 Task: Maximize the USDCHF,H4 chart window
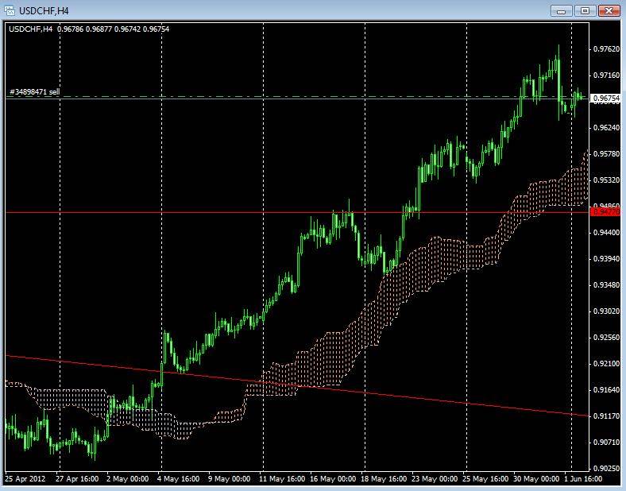[x=585, y=10]
